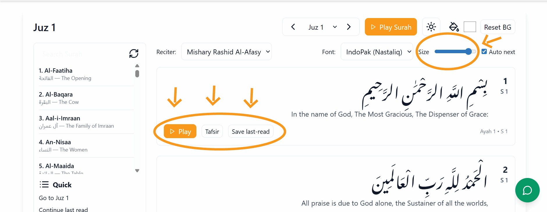The height and width of the screenshot is (212, 547).
Task: Click the font Size slider
Action: point(455,52)
